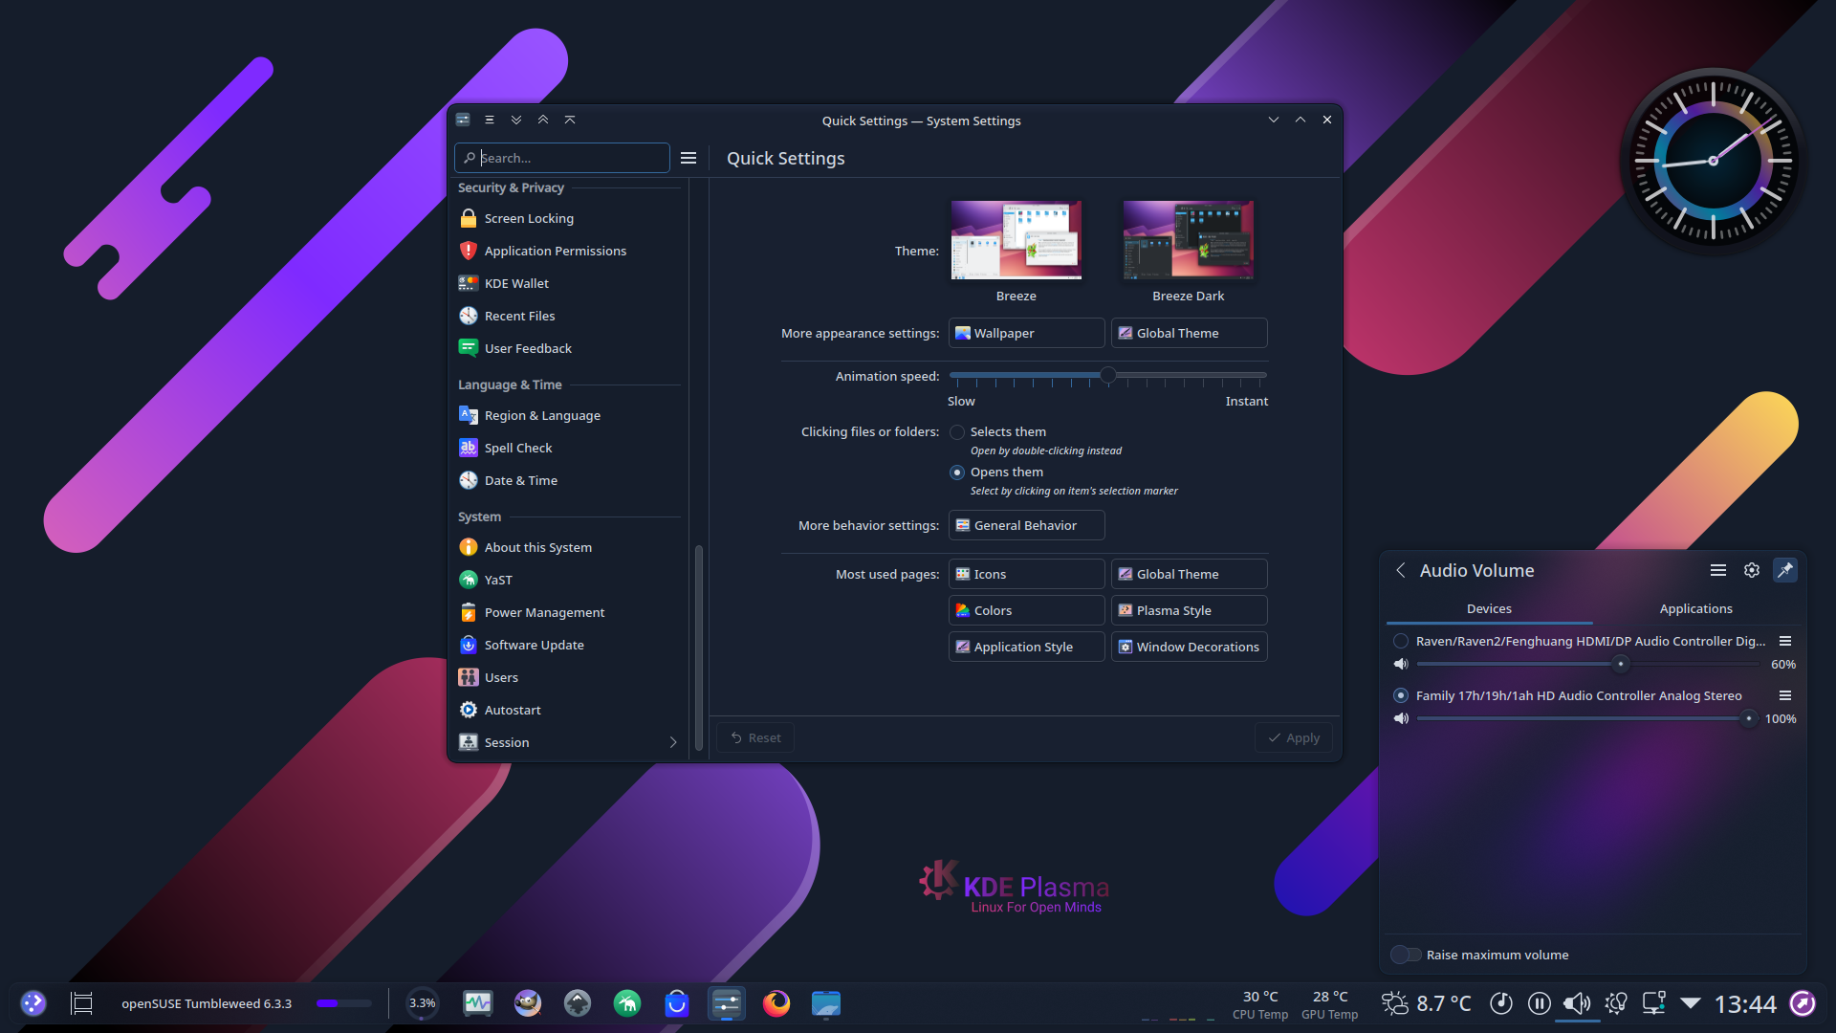1836x1033 pixels.
Task: Switch to Applications tab
Action: (1695, 609)
